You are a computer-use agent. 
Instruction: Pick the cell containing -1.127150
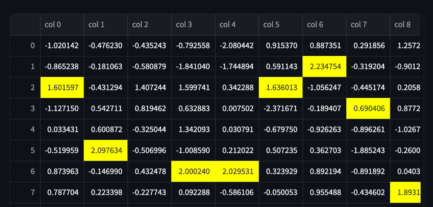[x=62, y=109]
